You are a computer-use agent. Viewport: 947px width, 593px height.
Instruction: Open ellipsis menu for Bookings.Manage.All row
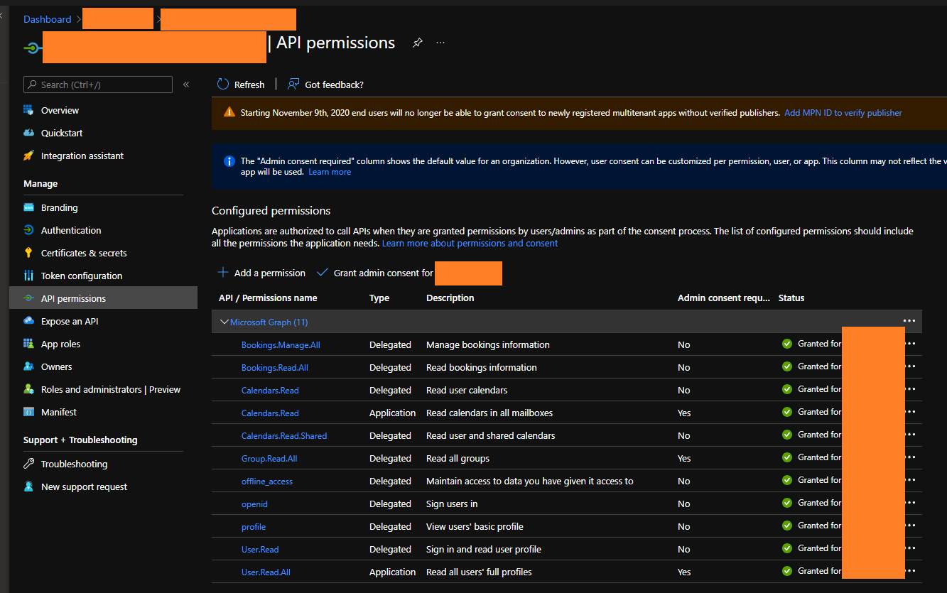coord(911,344)
